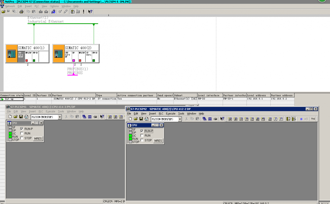Screen dimensions: 330x204
Task: Click the PN-IO-1 partner interface cell
Action: 235,99
